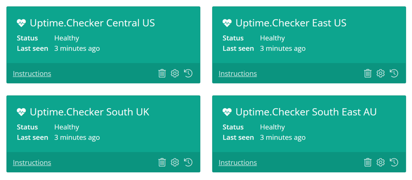Click Healthy status on Central US card
The image size is (412, 180).
pos(67,38)
